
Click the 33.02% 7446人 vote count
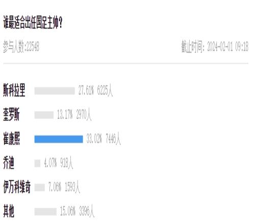104,139
